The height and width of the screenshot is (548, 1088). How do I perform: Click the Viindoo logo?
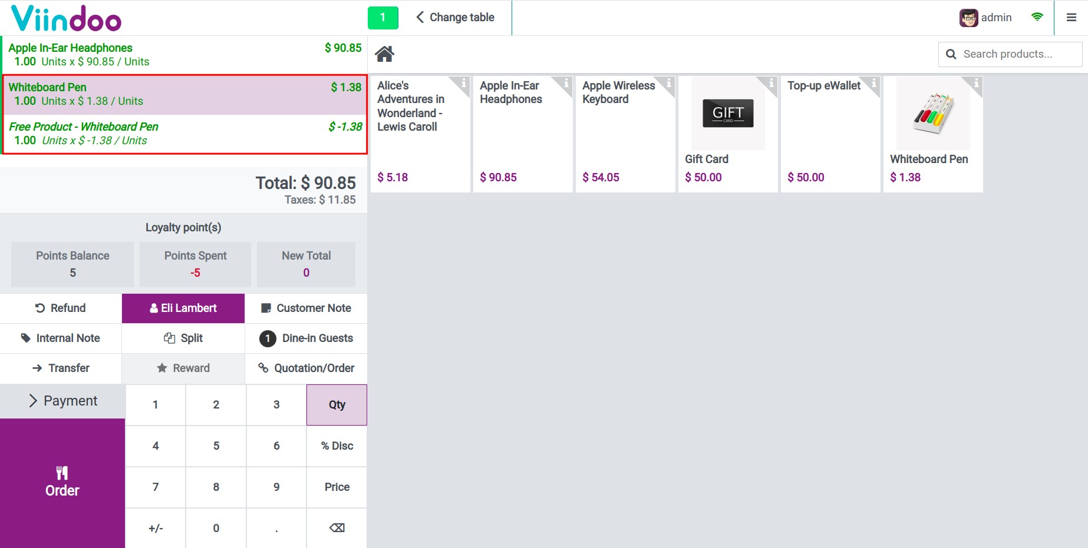[66, 18]
